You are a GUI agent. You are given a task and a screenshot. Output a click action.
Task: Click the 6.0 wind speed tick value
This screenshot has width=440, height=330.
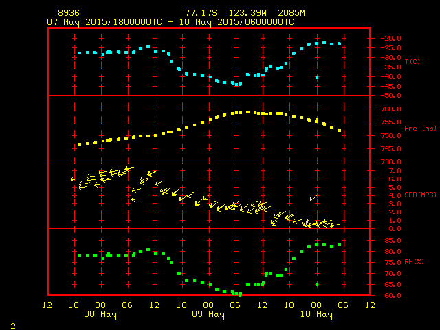pos(395,179)
